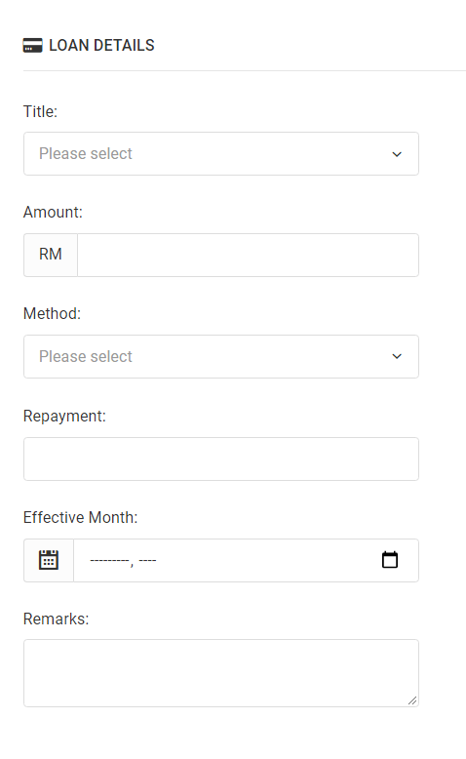Click the Repayment input field
This screenshot has width=466, height=759.
click(221, 459)
